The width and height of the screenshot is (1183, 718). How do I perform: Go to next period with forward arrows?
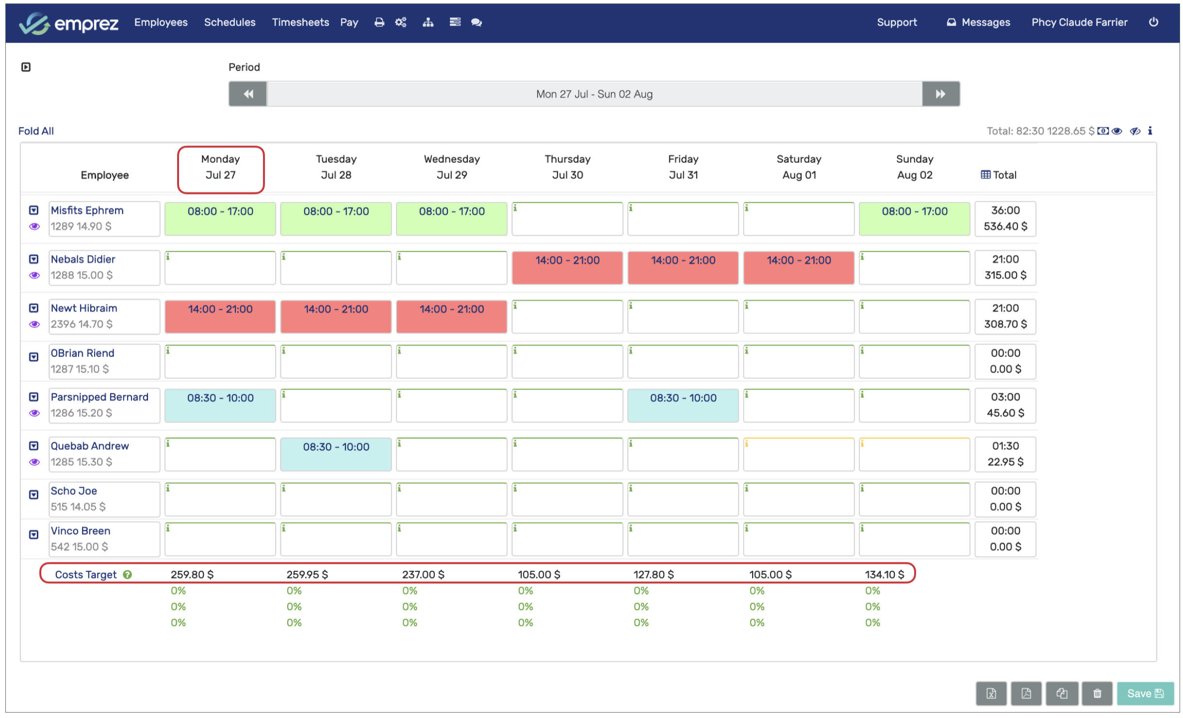click(940, 94)
